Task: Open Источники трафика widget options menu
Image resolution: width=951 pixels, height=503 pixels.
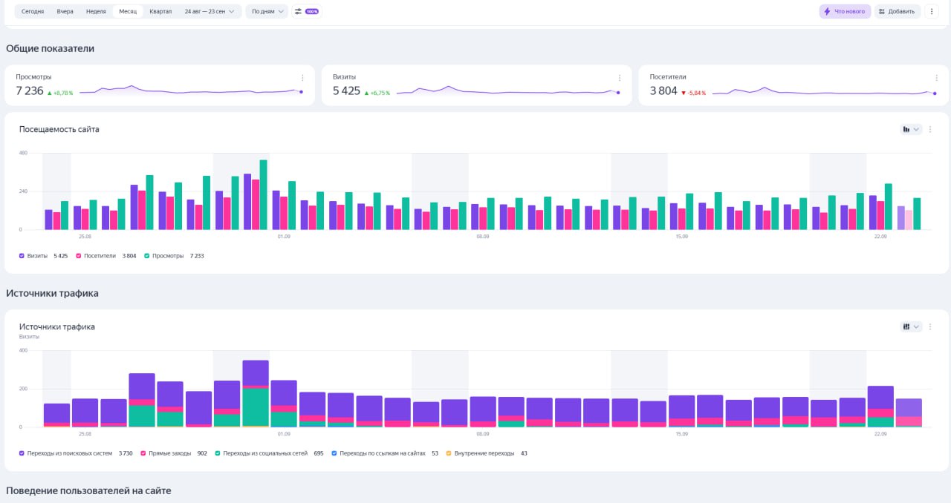Action: pos(930,326)
